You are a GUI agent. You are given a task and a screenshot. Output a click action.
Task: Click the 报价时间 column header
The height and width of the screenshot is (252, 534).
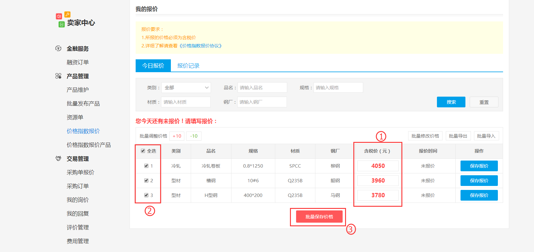[428, 151]
